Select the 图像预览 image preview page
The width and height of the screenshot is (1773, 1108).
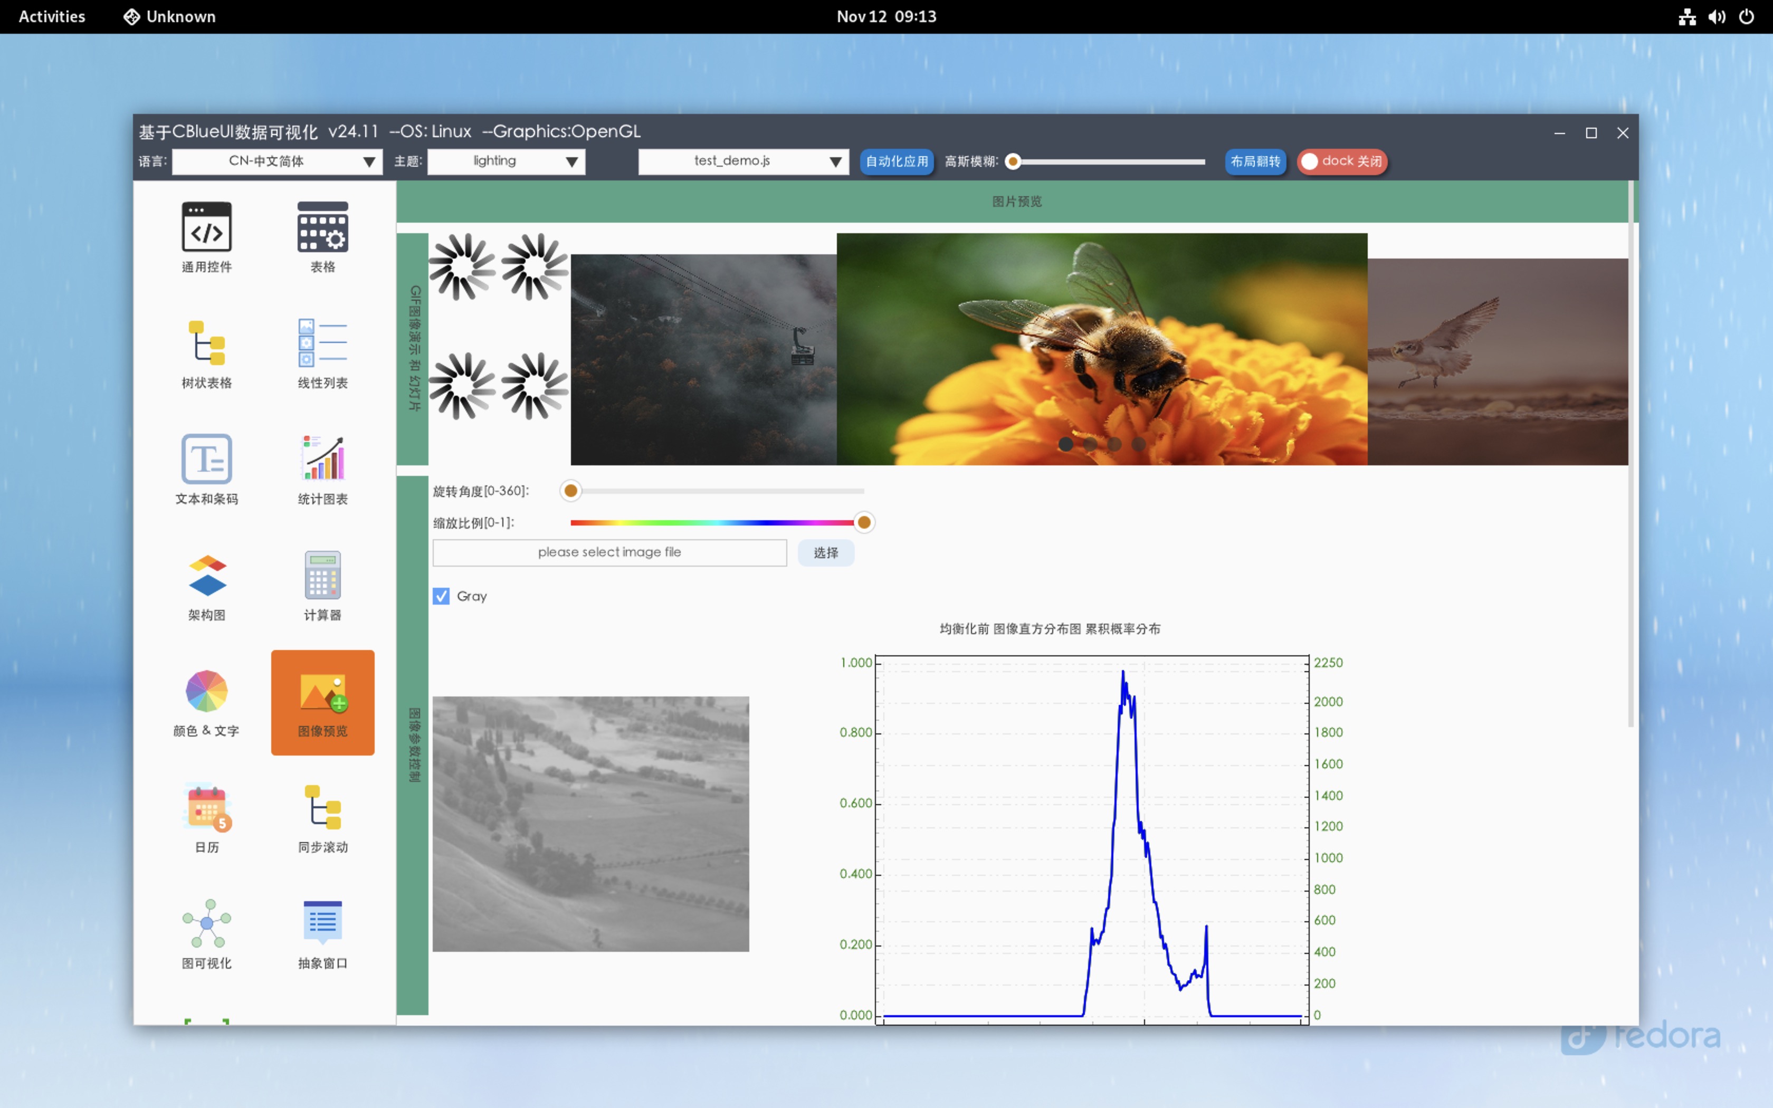[x=322, y=702]
